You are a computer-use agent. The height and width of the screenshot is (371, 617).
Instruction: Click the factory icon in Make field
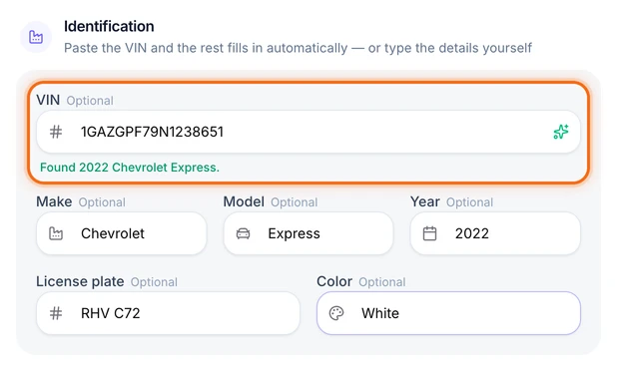click(56, 233)
